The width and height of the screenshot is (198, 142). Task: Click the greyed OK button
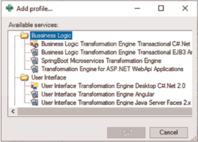[126, 132]
